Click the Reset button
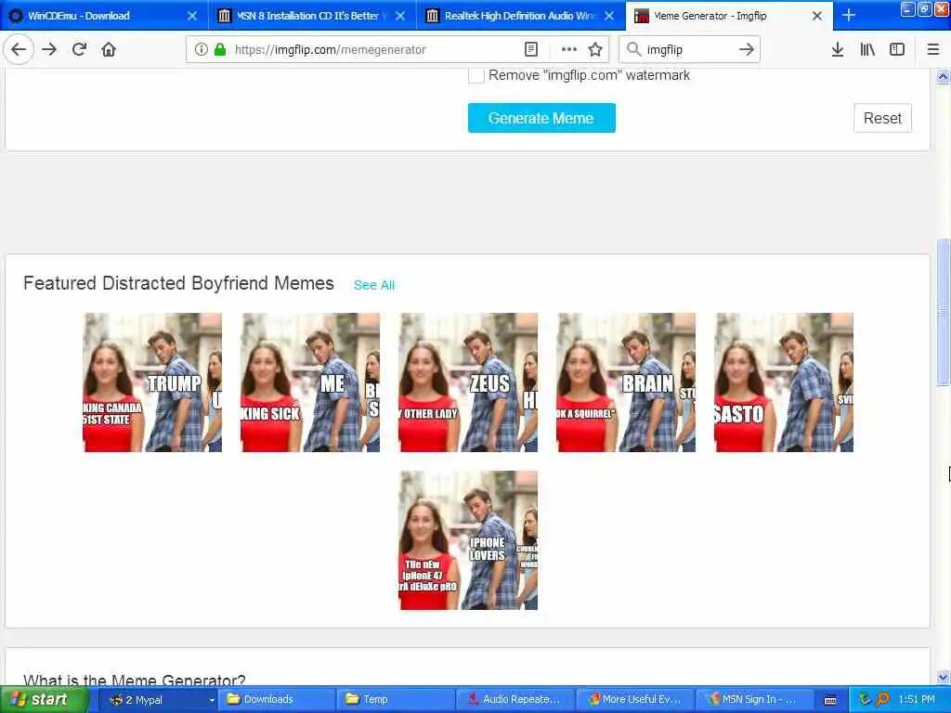 [882, 118]
